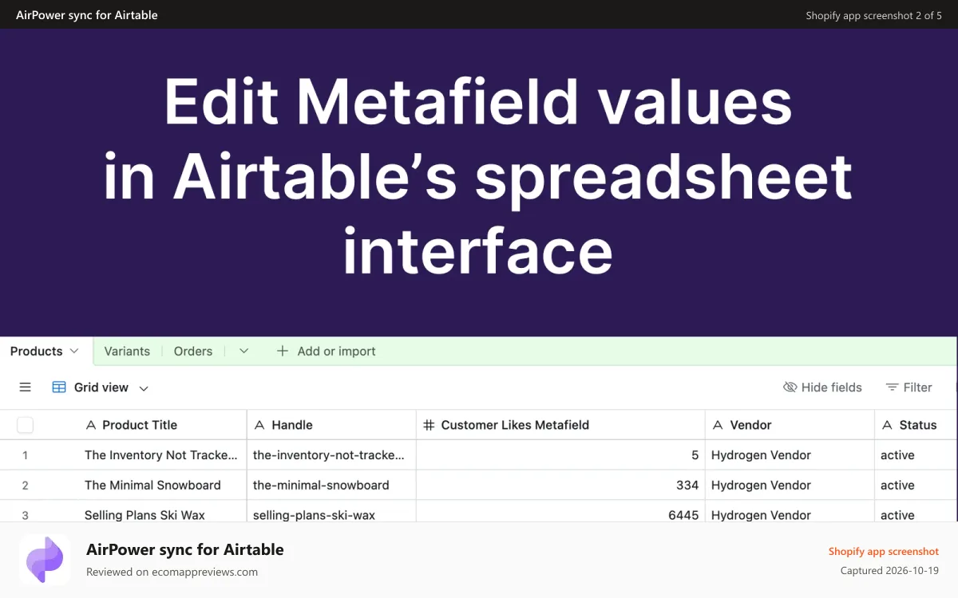This screenshot has height=598, width=958.
Task: Click text-type icon on Vendor column
Action: 718,425
